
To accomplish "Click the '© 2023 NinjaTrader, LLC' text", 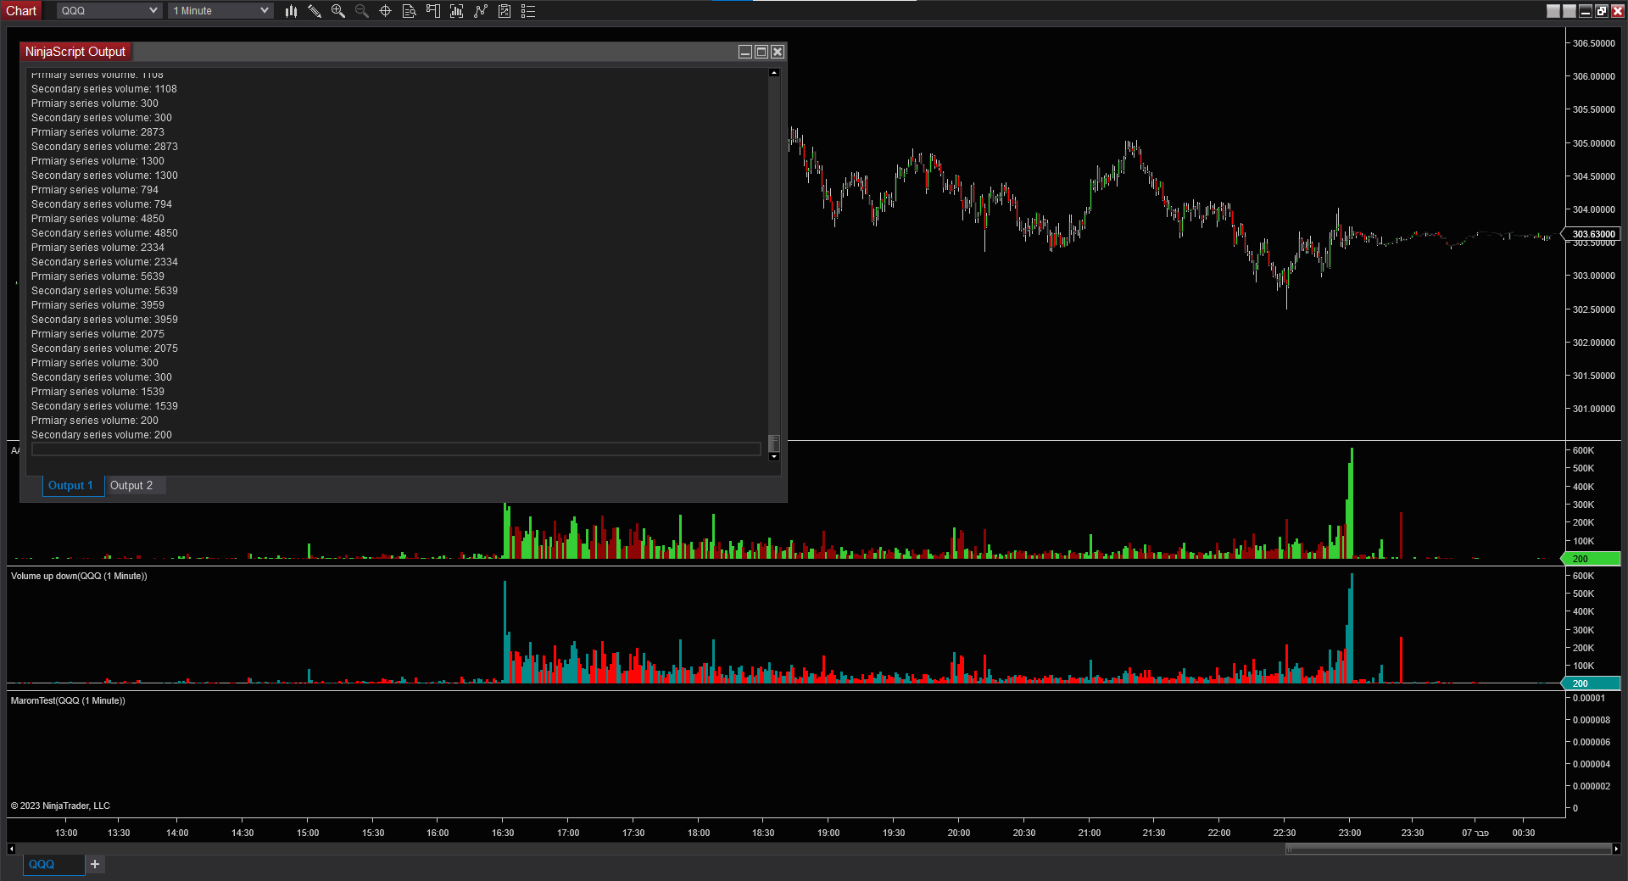I will pyautogui.click(x=60, y=806).
